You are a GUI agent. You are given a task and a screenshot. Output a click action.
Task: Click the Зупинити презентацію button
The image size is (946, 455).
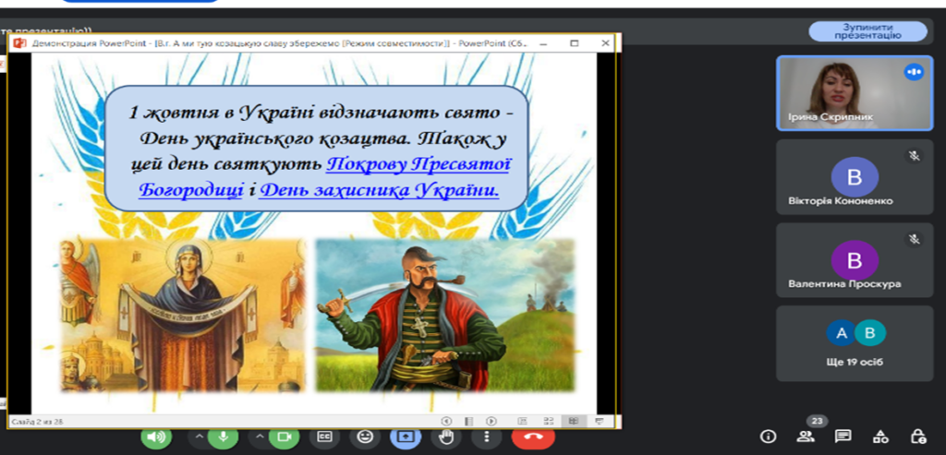click(x=869, y=31)
